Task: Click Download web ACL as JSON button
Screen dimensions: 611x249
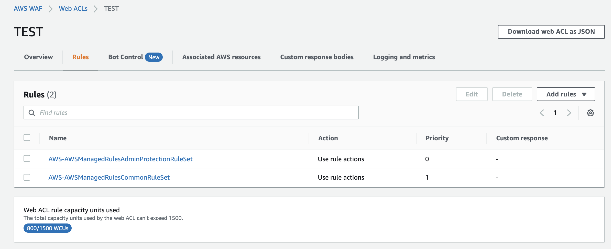Action: [x=551, y=32]
